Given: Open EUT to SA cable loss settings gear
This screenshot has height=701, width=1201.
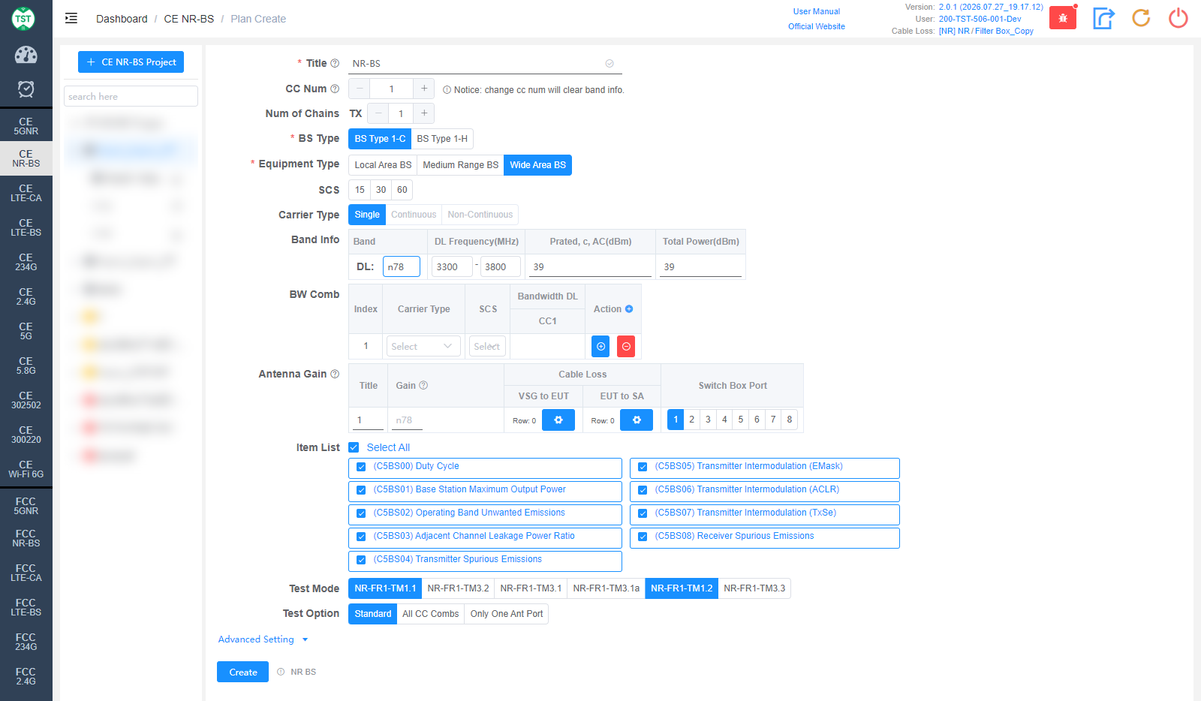Looking at the screenshot, I should tap(637, 420).
